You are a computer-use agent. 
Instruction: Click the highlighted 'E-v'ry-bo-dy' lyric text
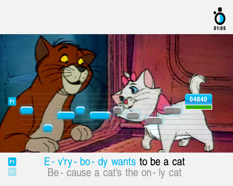76,162
